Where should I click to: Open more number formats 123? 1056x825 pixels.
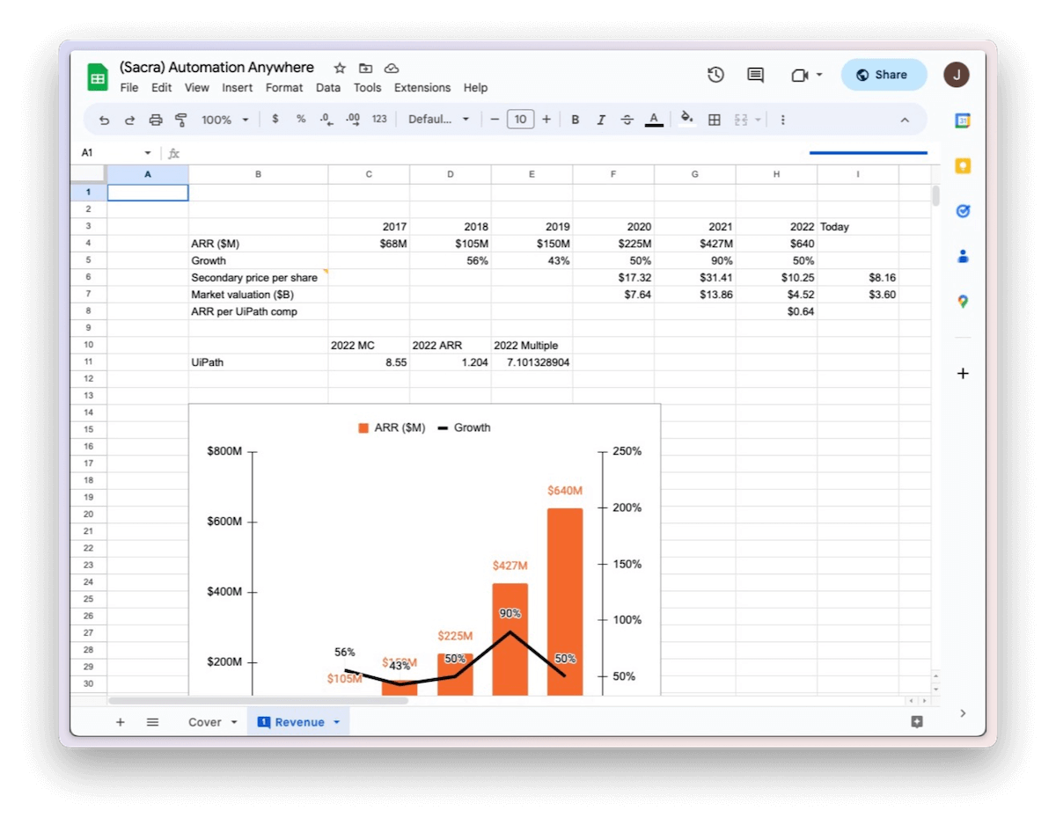379,119
